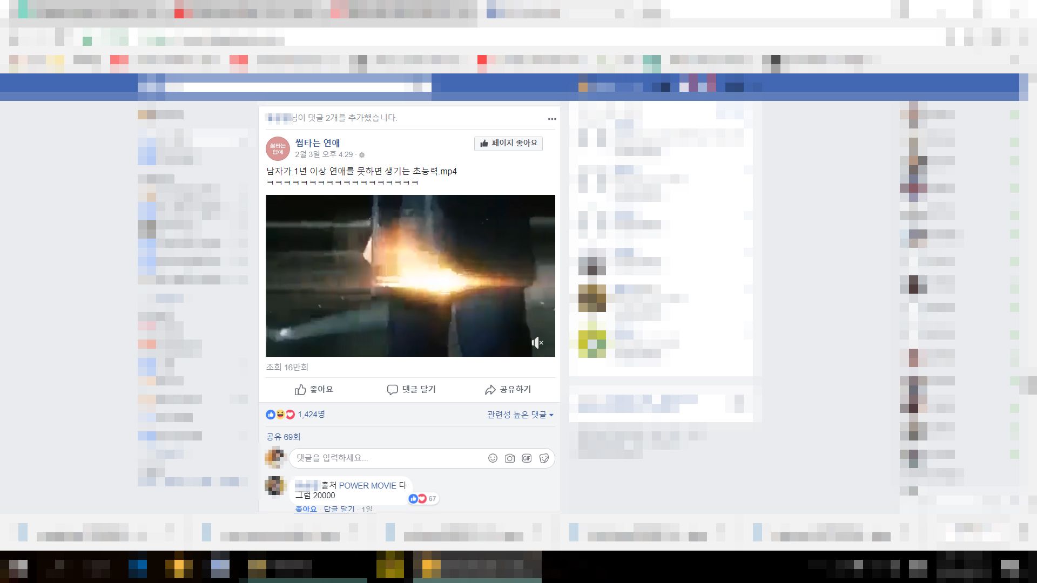
Task: Open the sticker picker icon
Action: point(544,458)
